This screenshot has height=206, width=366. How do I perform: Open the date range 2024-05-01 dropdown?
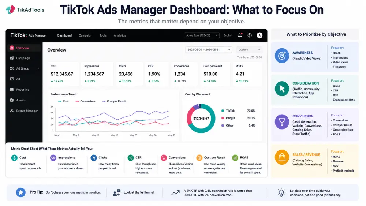pos(209,50)
